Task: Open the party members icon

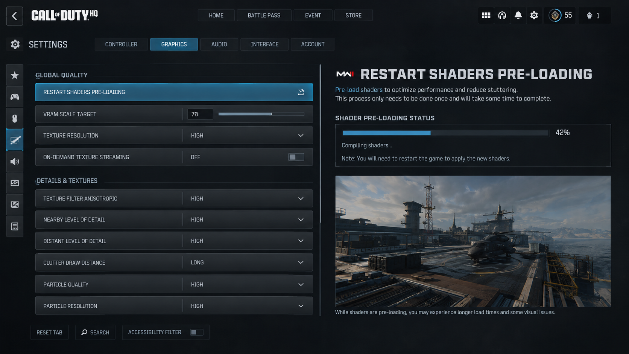Action: click(x=589, y=15)
